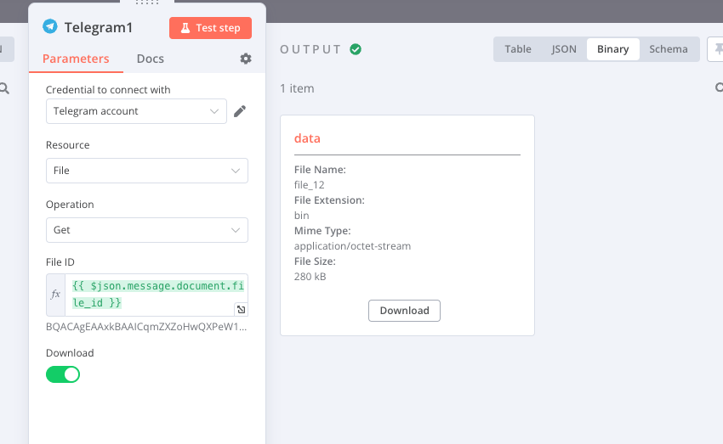Run the Test step button
This screenshot has height=444, width=723.
tap(210, 28)
